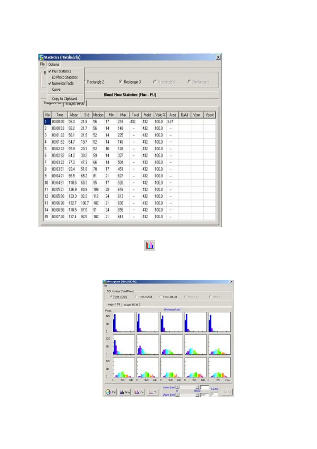Click the Area column header

pos(173,115)
